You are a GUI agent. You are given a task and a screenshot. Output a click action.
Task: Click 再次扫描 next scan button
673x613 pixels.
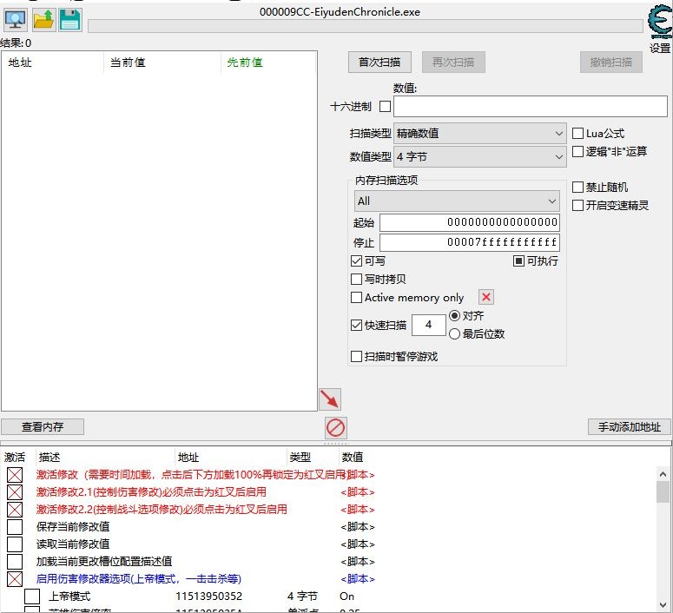453,63
